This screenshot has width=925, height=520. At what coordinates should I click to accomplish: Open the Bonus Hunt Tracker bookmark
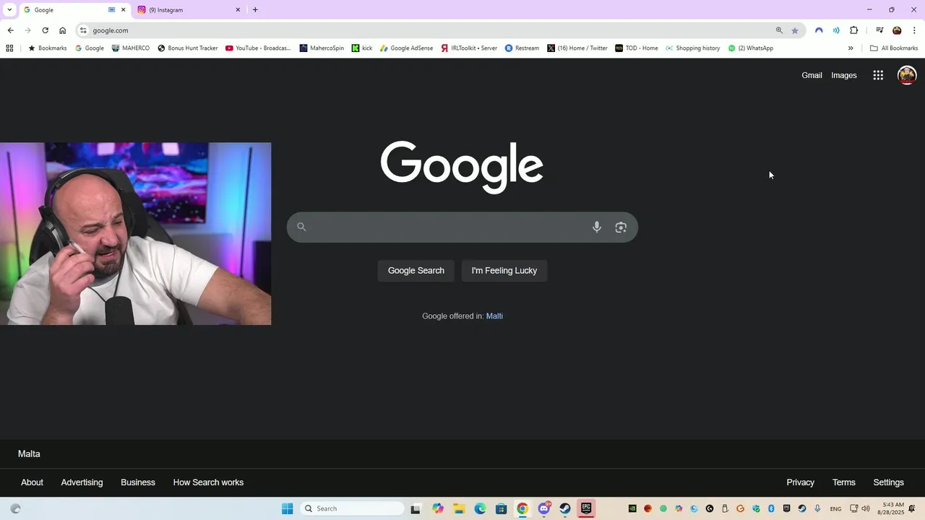[x=187, y=48]
